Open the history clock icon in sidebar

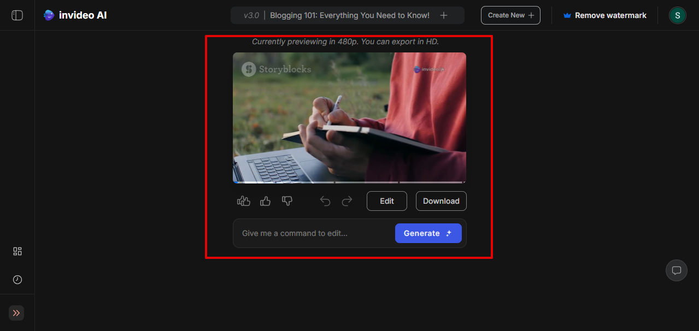coord(17,280)
